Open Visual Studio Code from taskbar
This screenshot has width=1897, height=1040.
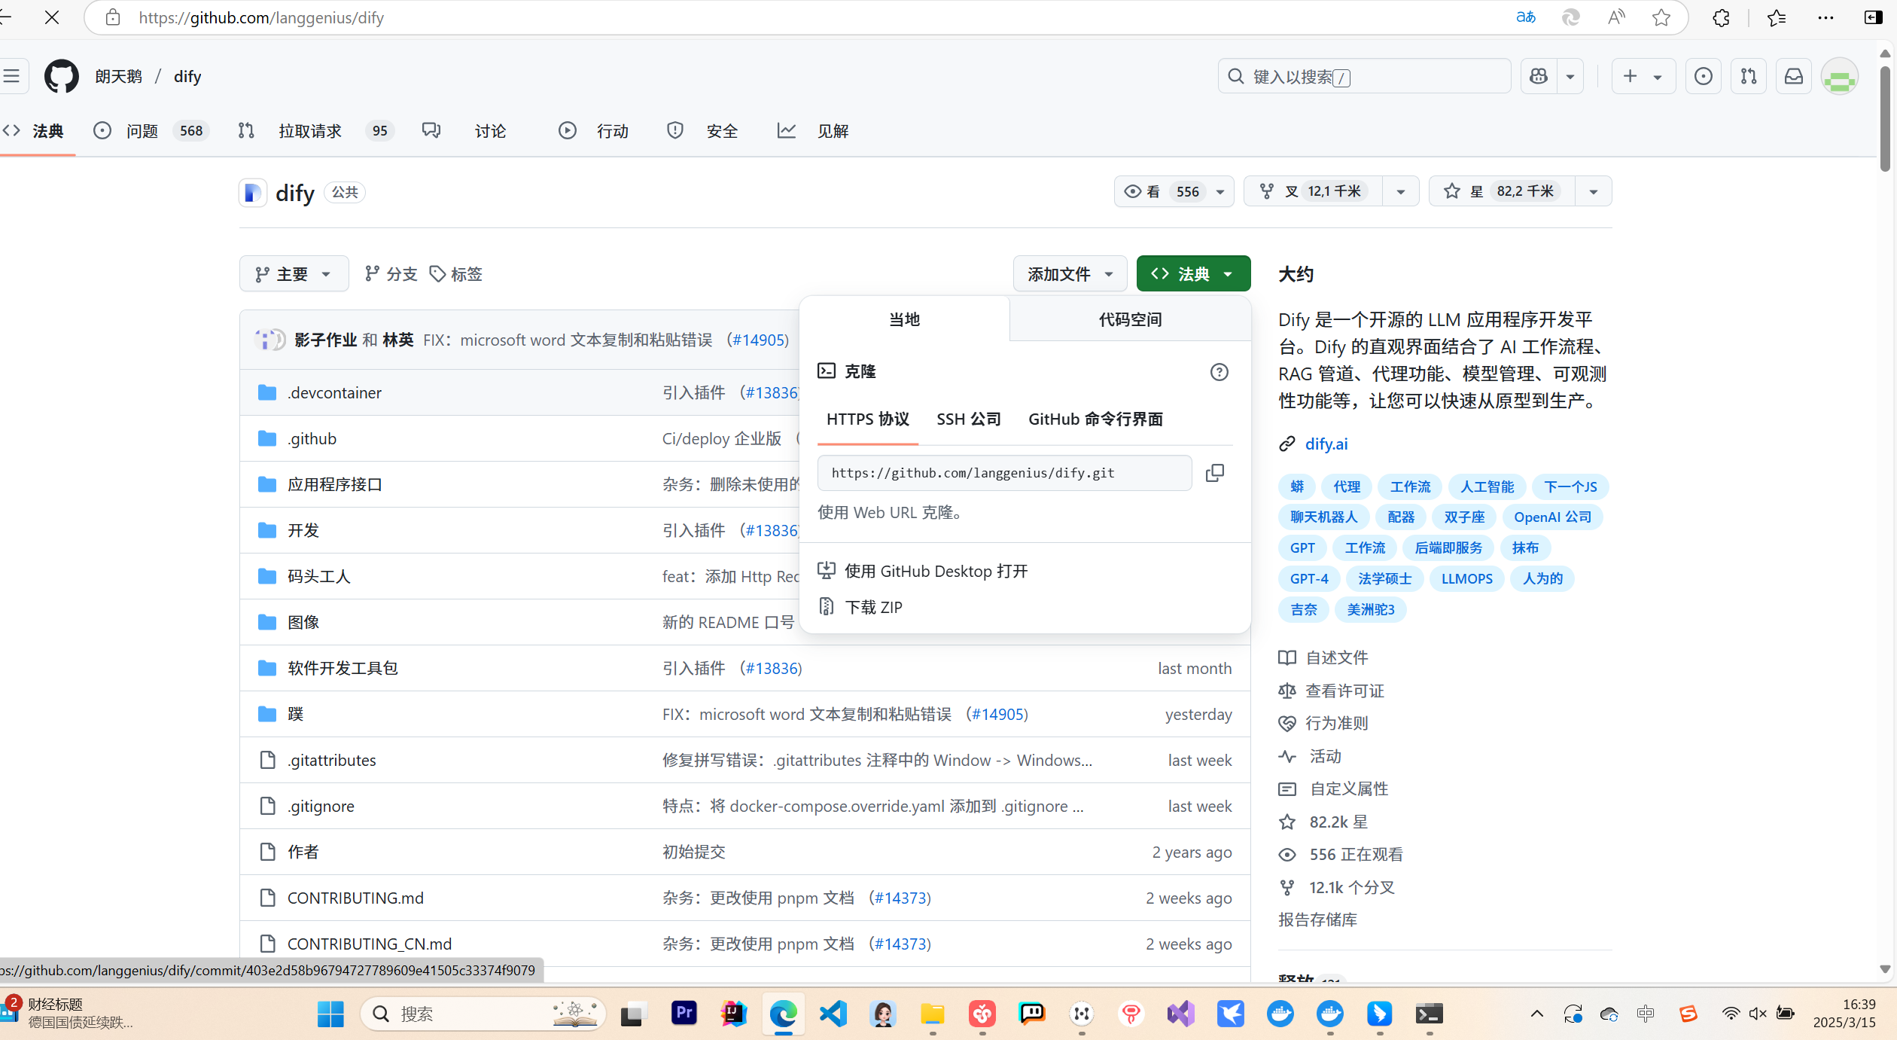[833, 1014]
